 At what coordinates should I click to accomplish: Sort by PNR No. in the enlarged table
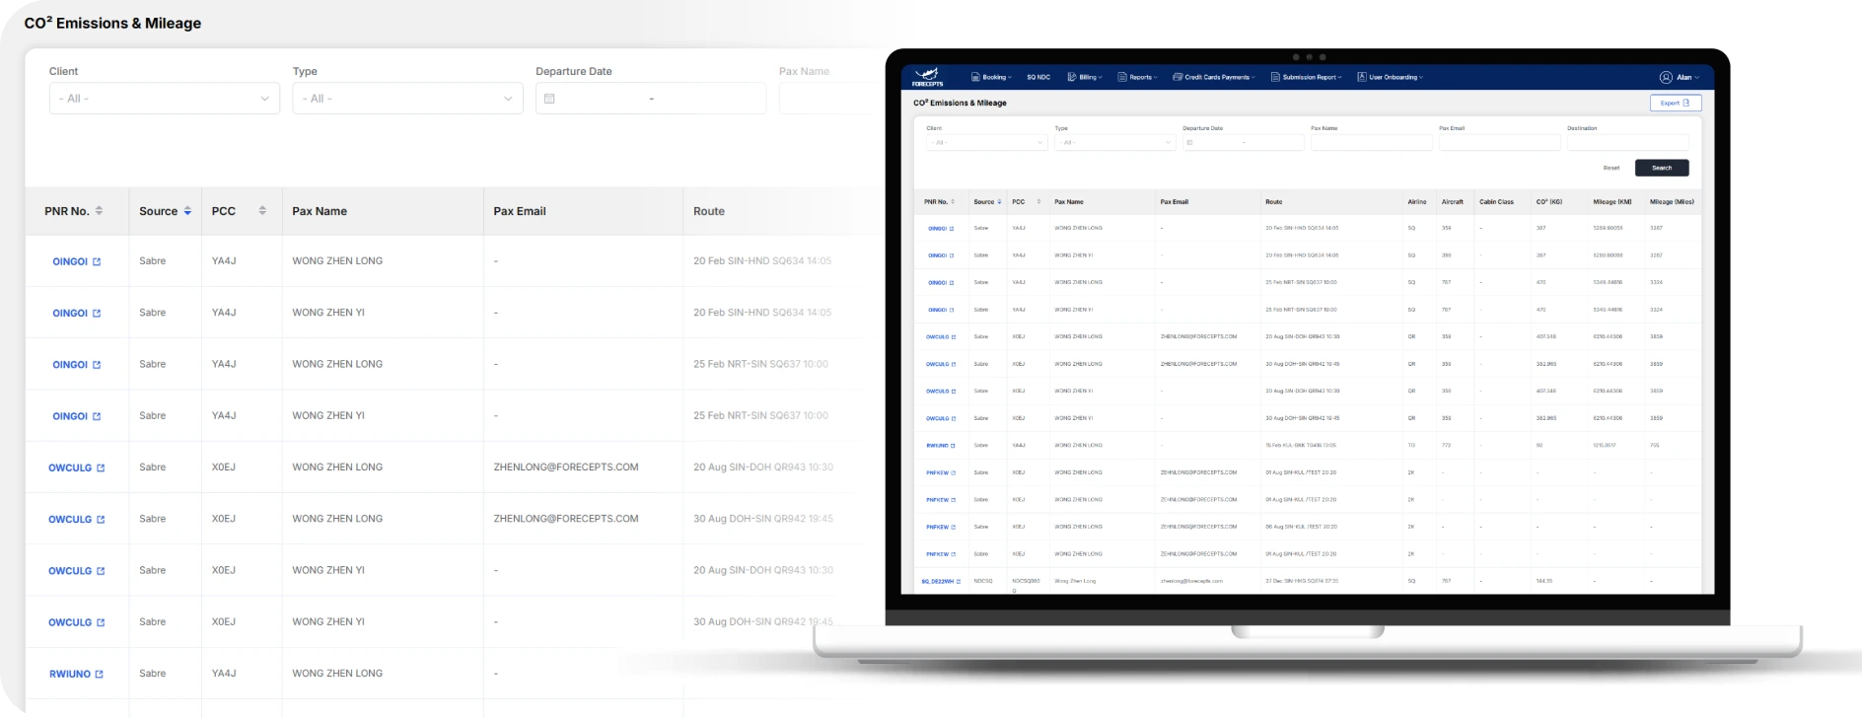[99, 211]
